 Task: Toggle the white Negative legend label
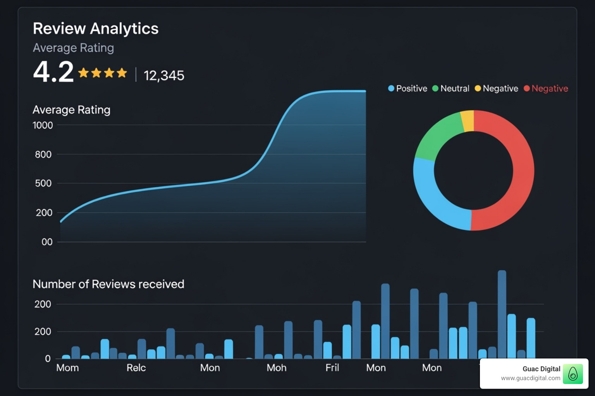[500, 89]
